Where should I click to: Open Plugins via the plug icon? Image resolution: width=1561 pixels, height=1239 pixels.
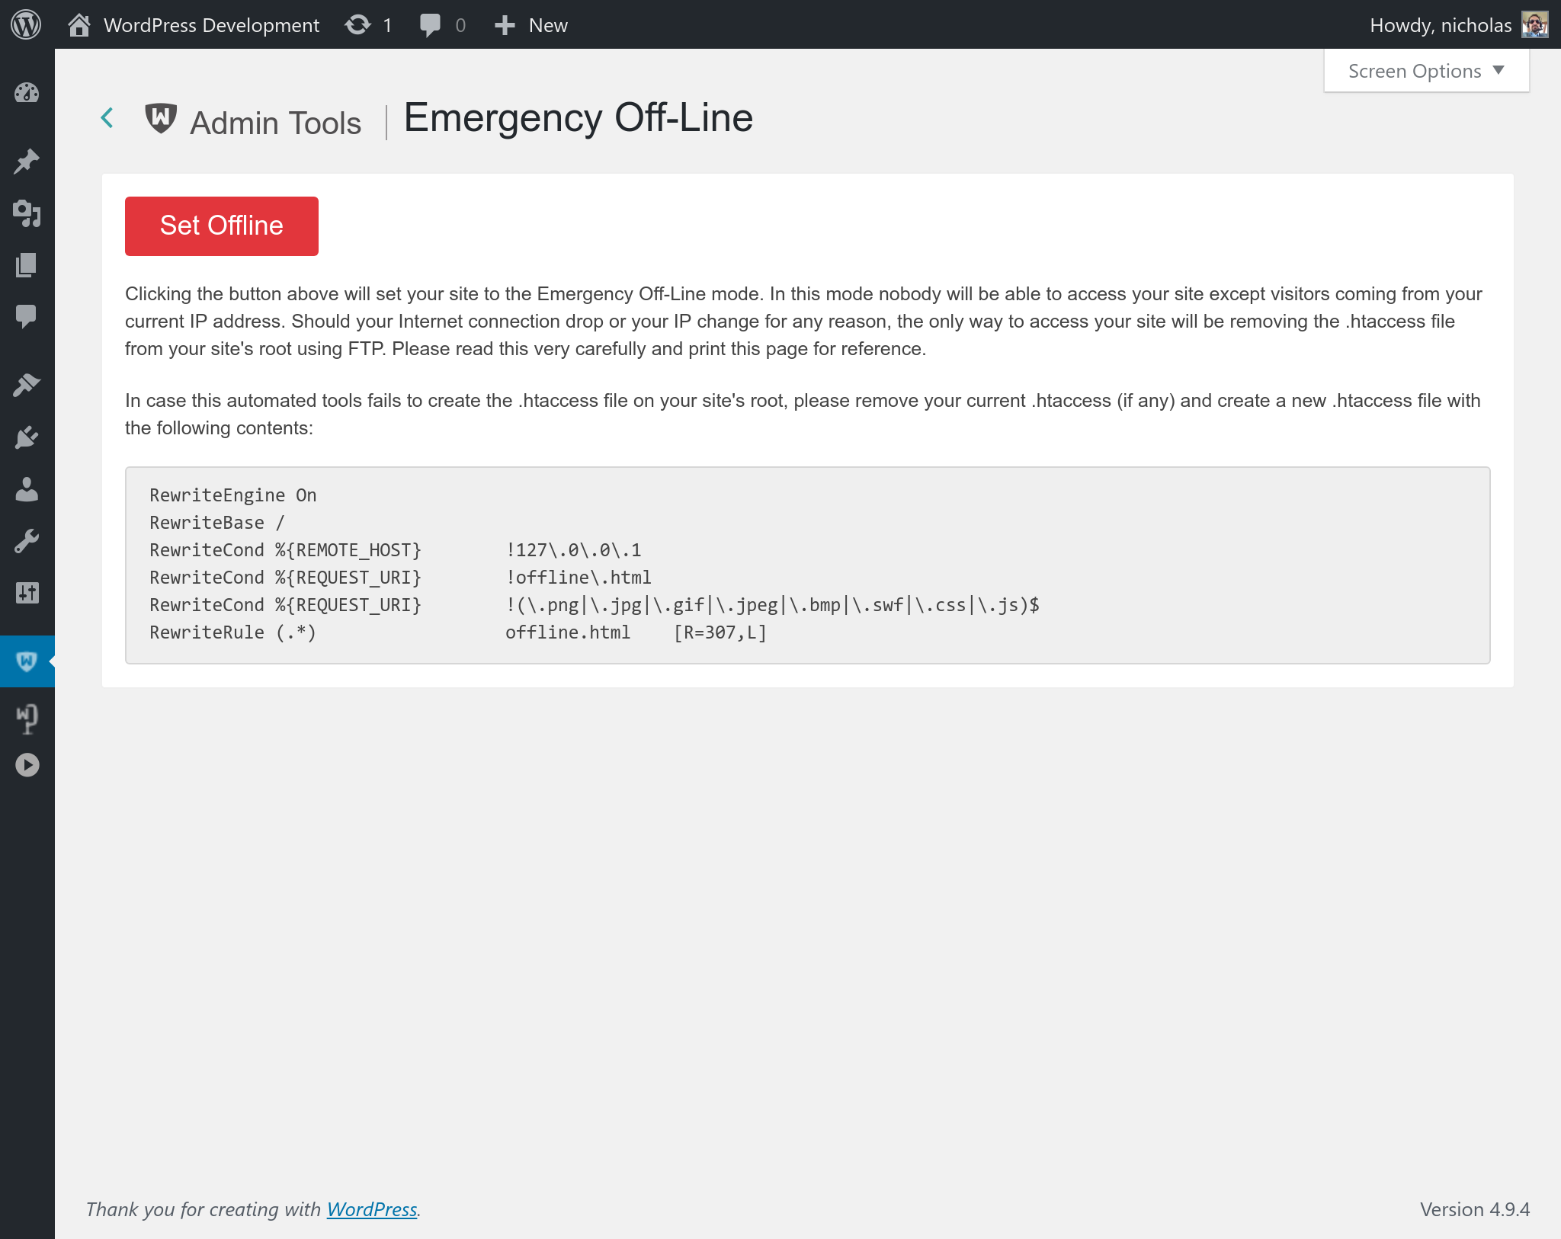27,437
